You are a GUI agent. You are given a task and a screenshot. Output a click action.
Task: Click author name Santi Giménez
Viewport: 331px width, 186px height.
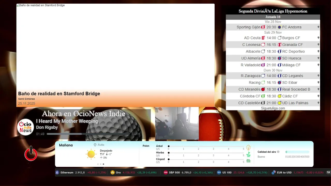click(26, 99)
